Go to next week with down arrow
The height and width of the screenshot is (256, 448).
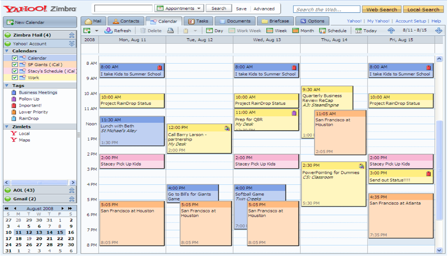(439, 30)
